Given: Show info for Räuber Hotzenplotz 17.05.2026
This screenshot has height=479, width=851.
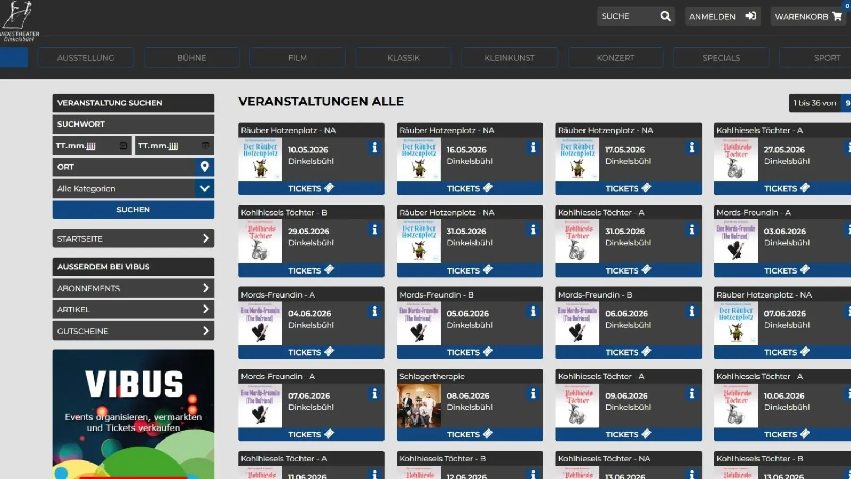Looking at the screenshot, I should [691, 147].
